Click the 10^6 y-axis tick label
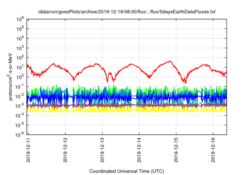250x175 pixels. click(20, 20)
